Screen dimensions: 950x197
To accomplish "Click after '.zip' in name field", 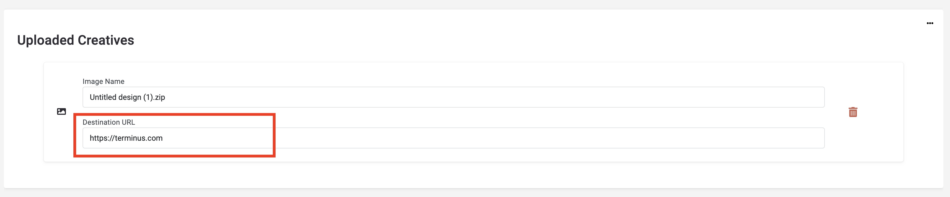I will tap(166, 97).
